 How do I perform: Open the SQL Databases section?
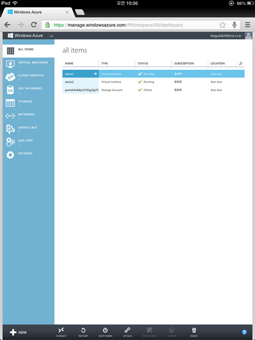click(x=28, y=90)
